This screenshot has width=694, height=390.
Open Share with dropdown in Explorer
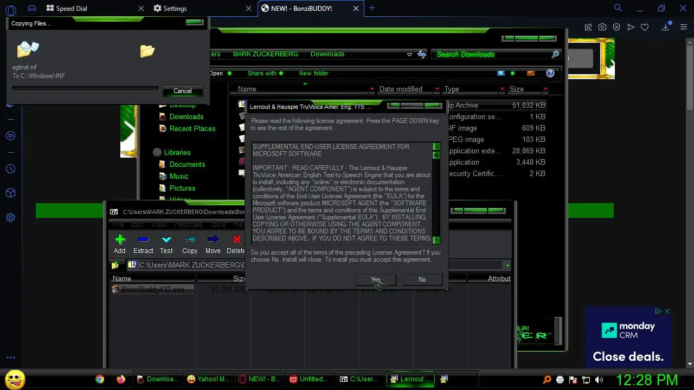pyautogui.click(x=266, y=73)
